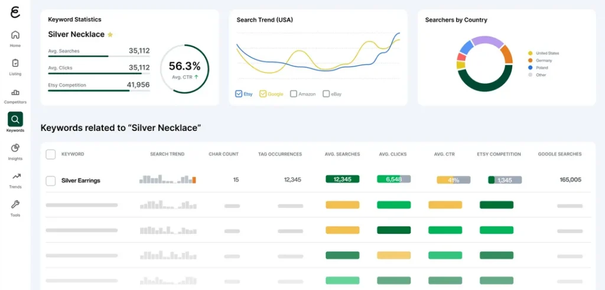The image size is (605, 290).
Task: Click the Silver Earrings keyword link
Action: coord(81,180)
